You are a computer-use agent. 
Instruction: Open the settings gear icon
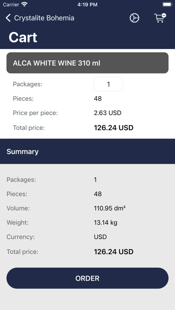point(134,18)
